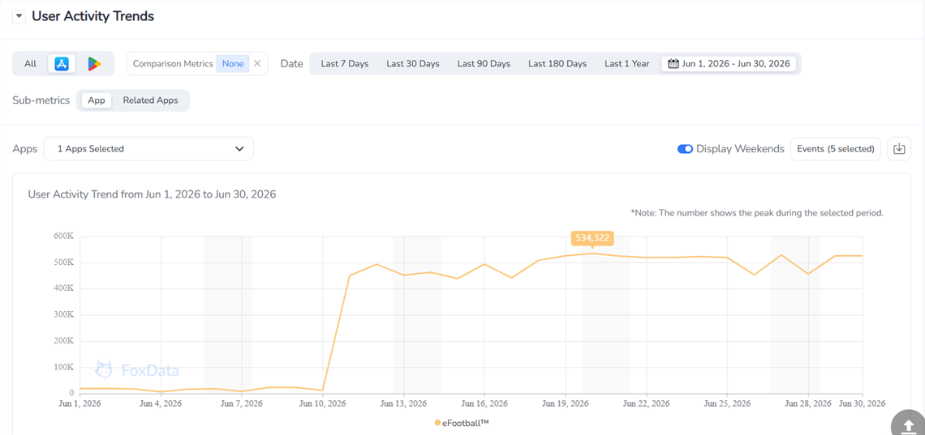Select the Apple App Store icon
925x435 pixels.
62,63
